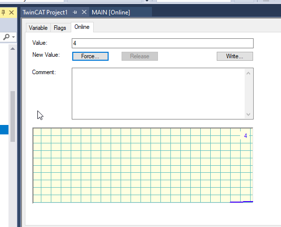This screenshot has width=281, height=227.
Task: Pin the TwinCAT Project1 document tab
Action: tap(75, 12)
